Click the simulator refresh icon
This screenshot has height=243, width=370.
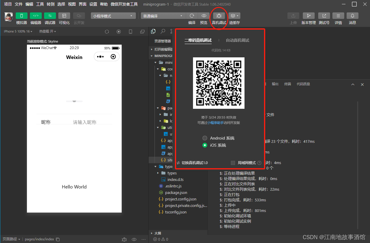pos(107,32)
